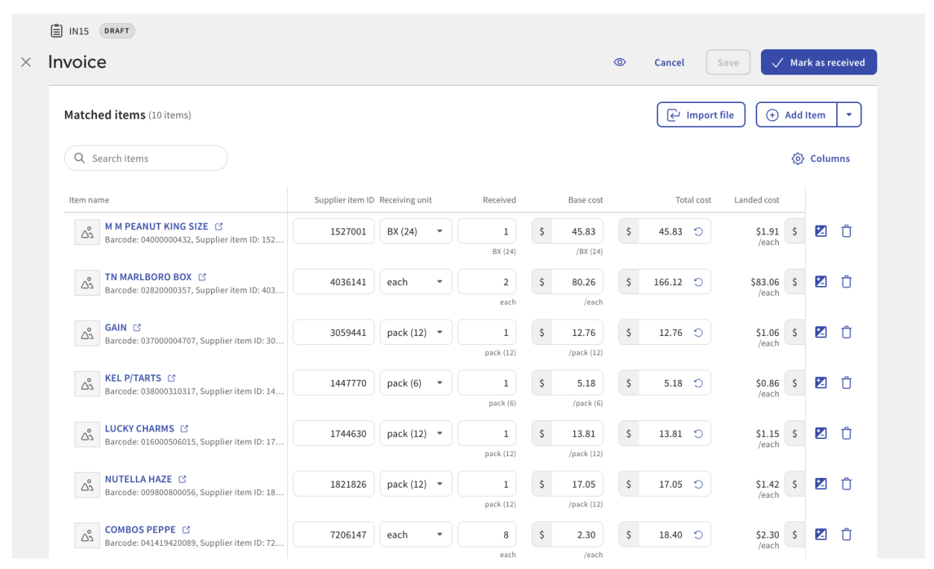Viewport: 934px width, 569px height.
Task: Click the cost adjustment icon for KEL P/TARTS
Action: pyautogui.click(x=821, y=383)
